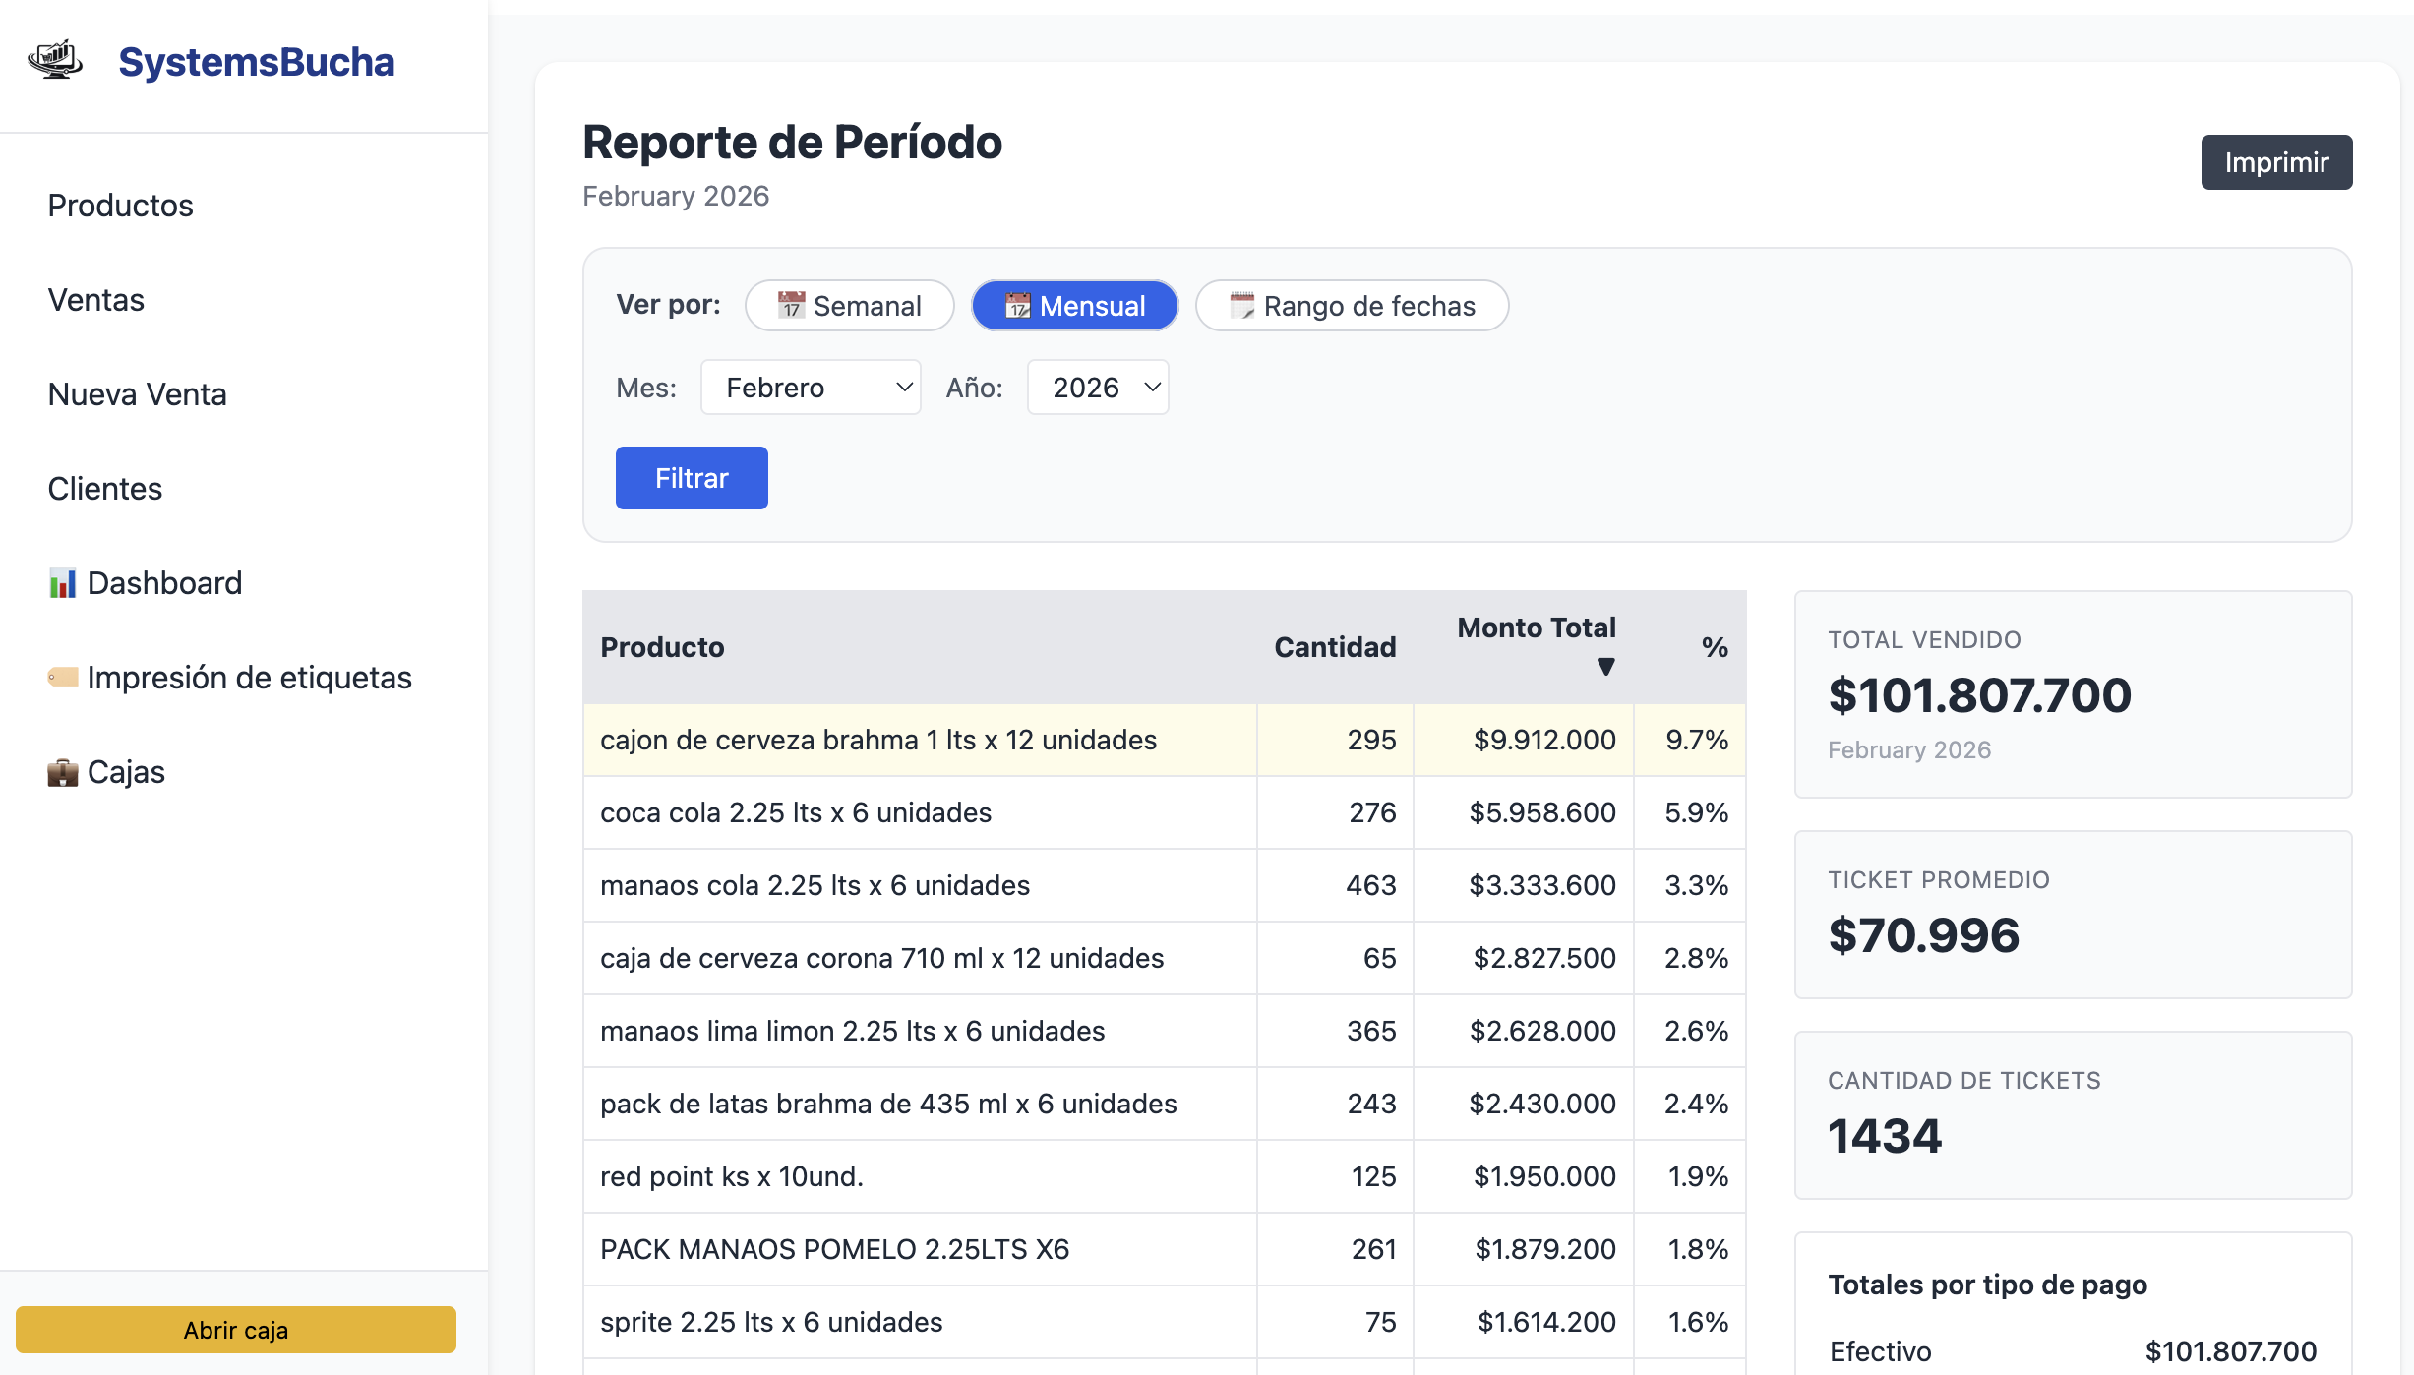Image resolution: width=2414 pixels, height=1375 pixels.
Task: Click the calendar icon in the Semanal button
Action: tap(791, 306)
